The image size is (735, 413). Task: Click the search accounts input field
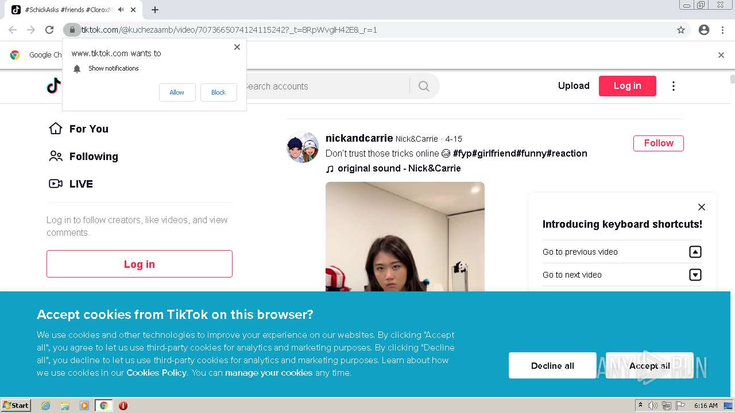(326, 86)
